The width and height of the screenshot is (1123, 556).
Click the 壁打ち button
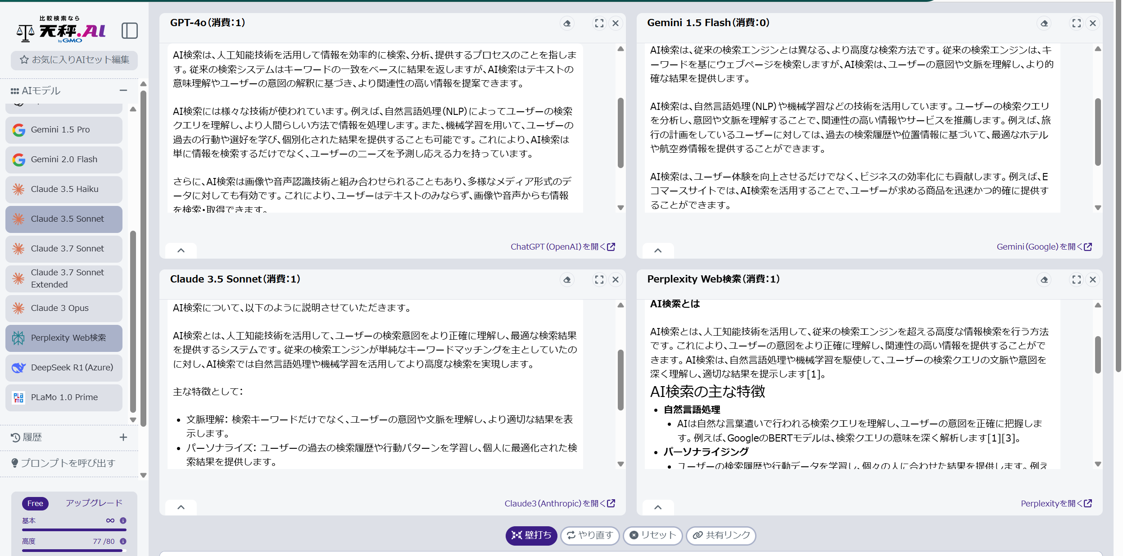pyautogui.click(x=531, y=535)
